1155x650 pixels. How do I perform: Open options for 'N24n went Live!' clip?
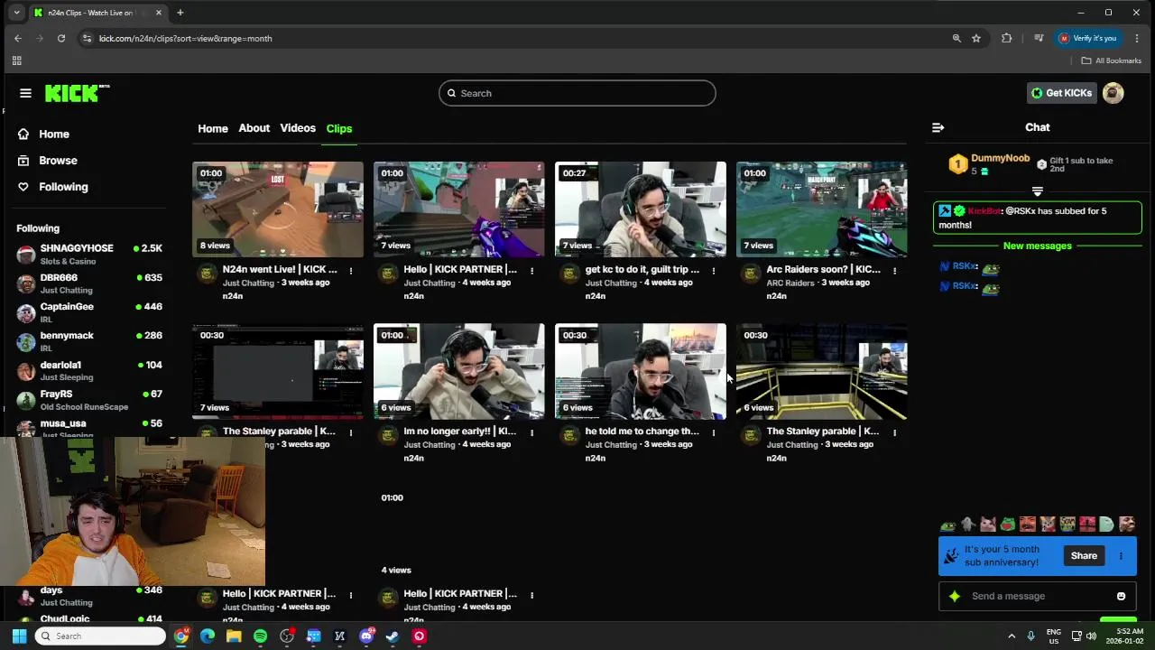tap(351, 270)
